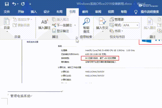The height and width of the screenshot is (108, 162).
Task: Click the 插入题注 button
Action: [150, 24]
